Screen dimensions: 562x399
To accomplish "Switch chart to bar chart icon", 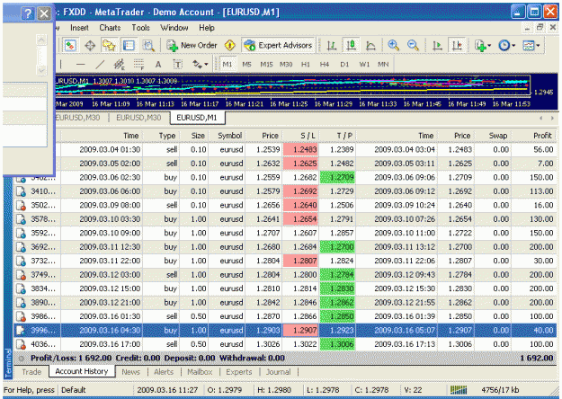I will point(332,45).
